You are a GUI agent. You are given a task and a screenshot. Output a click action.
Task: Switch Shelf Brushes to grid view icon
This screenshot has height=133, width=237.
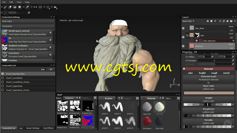point(137,98)
